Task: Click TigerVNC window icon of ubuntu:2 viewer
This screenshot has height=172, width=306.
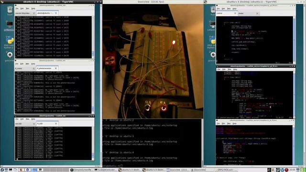Action: pyautogui.click(x=1, y=2)
